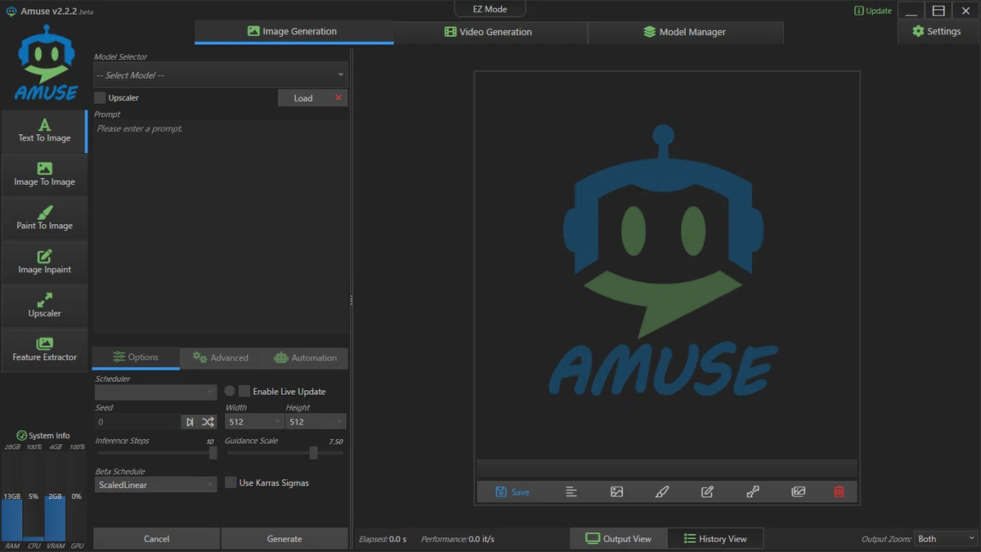Open the Advanced options tab
This screenshot has height=552, width=981.
click(221, 357)
